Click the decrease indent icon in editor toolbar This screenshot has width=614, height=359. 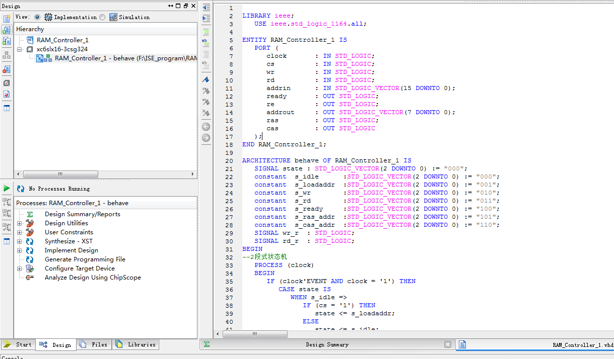pos(206,8)
